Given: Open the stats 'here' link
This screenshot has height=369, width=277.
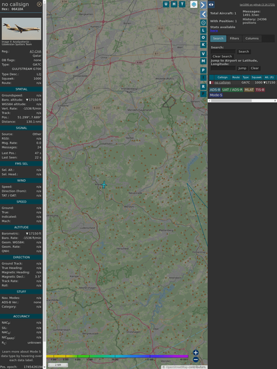Looking at the screenshot, I should (214, 31).
